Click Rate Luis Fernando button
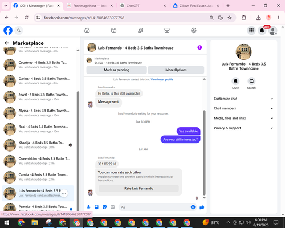The width and height of the screenshot is (285, 228). [x=139, y=188]
